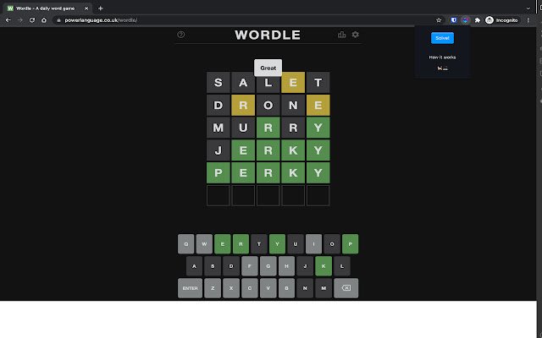
Task: Expand the tab search chevron
Action: tap(528, 8)
